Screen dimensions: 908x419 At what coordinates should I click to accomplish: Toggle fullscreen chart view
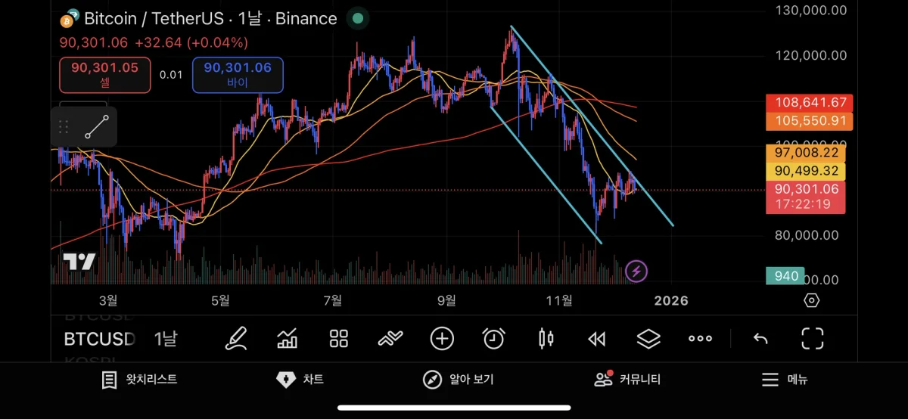tap(812, 338)
